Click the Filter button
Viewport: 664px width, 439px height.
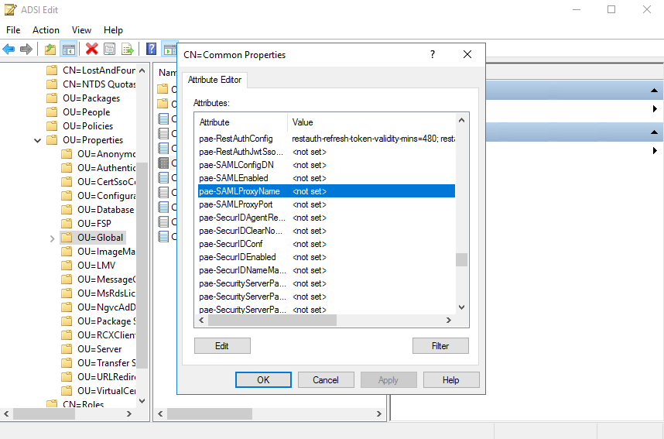[440, 346]
